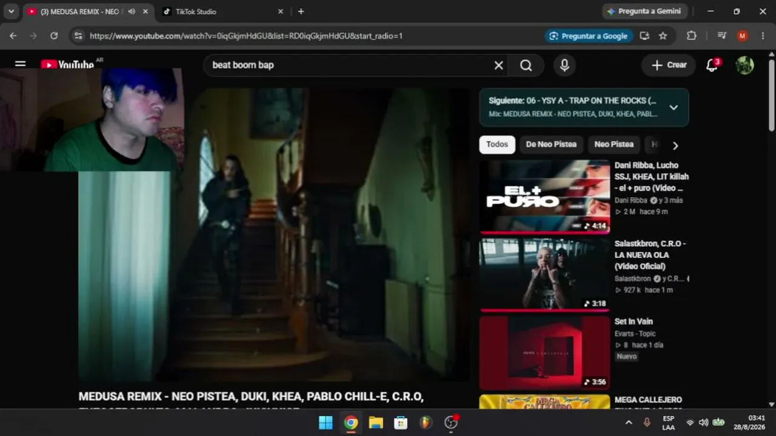Switch the ESP LAA keyboard language
Viewport: 776px width, 436px height.
[669, 423]
